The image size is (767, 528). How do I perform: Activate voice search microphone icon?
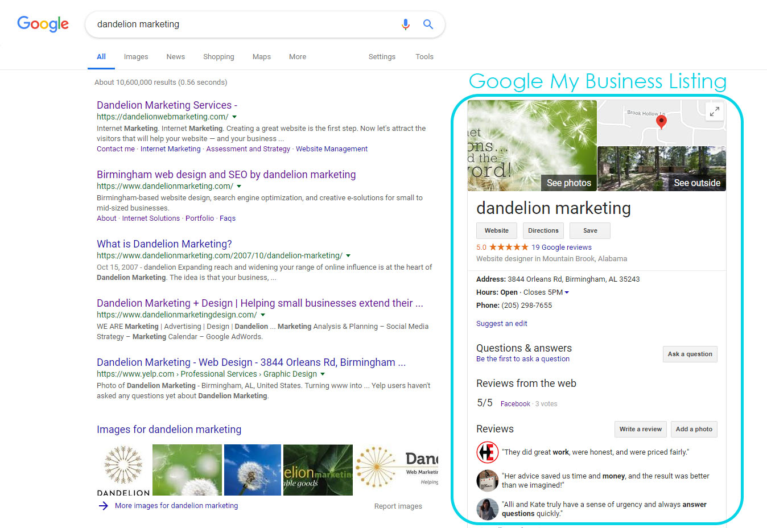pos(405,24)
